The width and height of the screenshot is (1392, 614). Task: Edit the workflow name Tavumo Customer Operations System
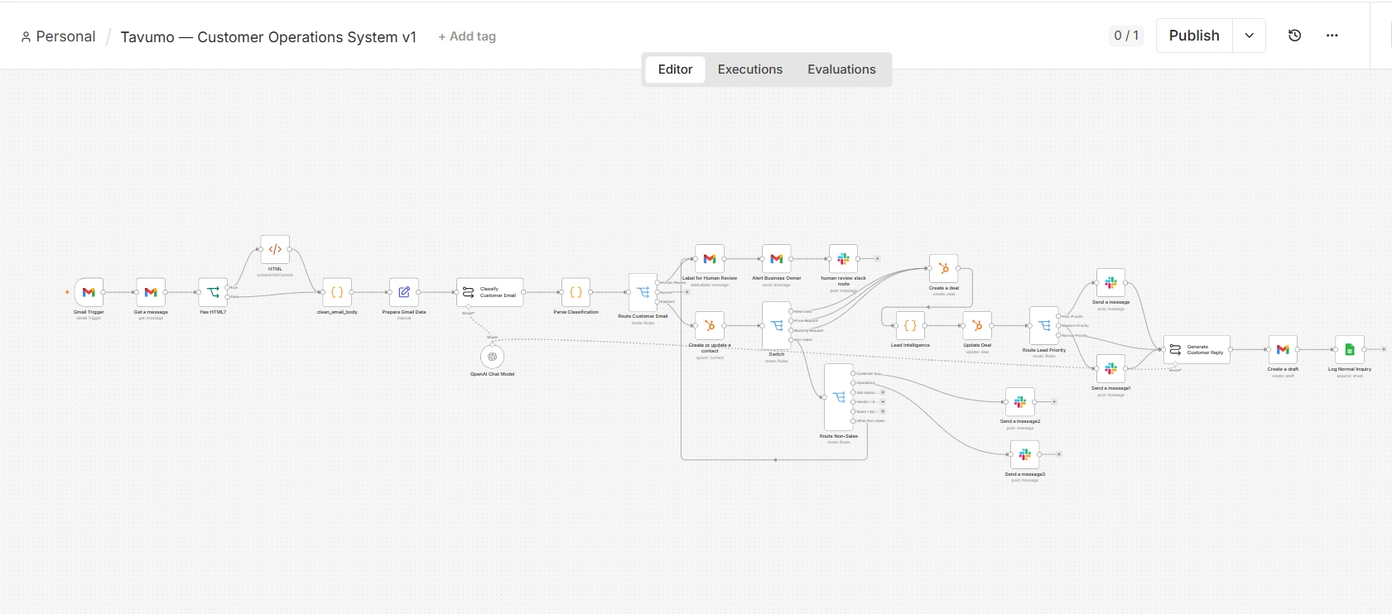click(268, 37)
